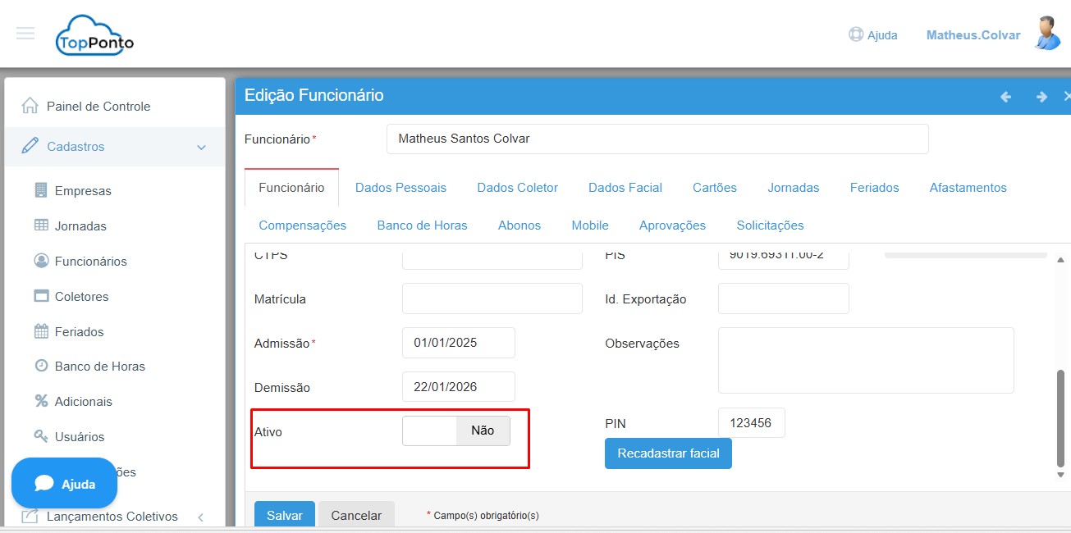Open Painel de Controle home icon
Image resolution: width=1071 pixels, height=533 pixels.
pyautogui.click(x=30, y=106)
